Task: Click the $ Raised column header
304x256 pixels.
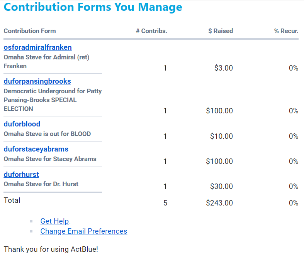Action: click(x=221, y=31)
